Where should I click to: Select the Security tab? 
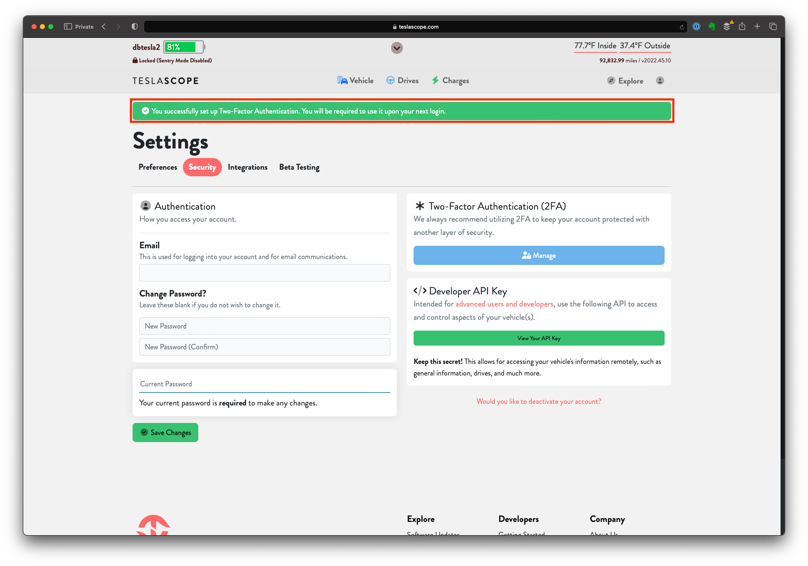[x=202, y=167]
